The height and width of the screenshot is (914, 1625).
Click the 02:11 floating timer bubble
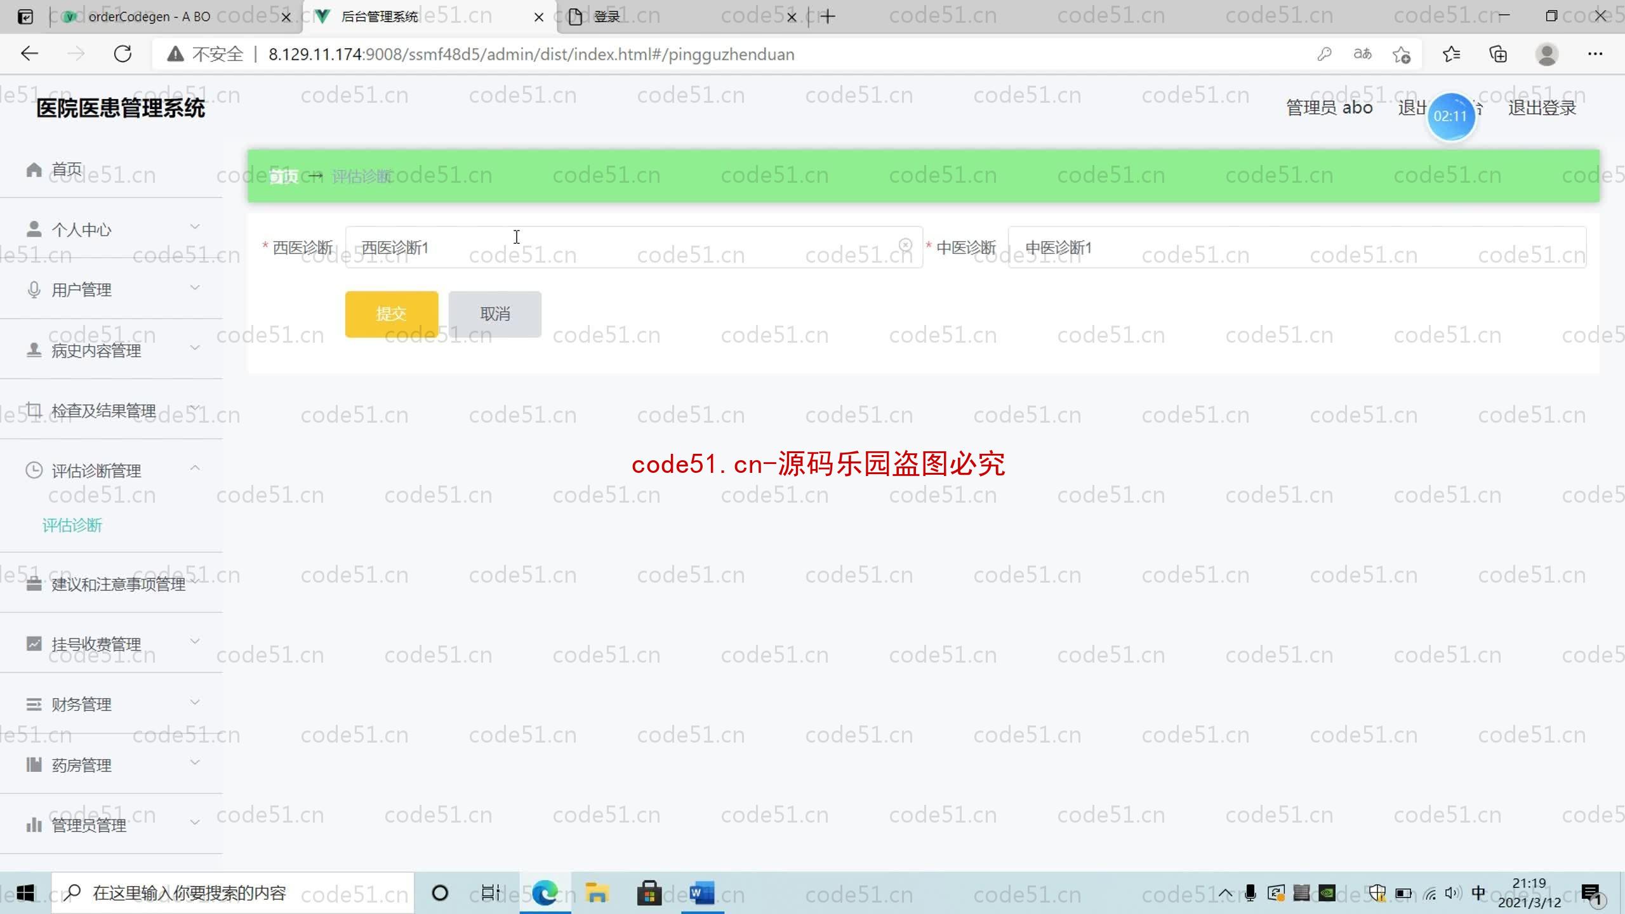[x=1450, y=116]
